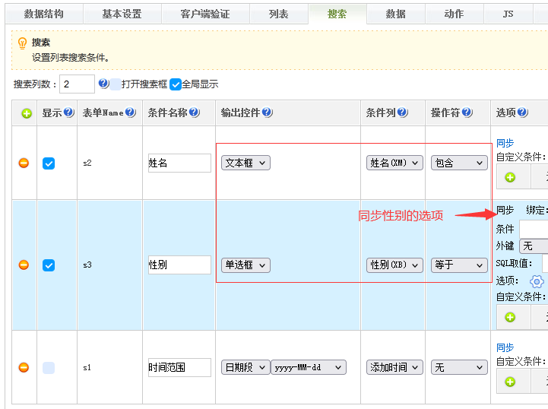Remove the s2 姓名 search row
The width and height of the screenshot is (548, 409).
24,163
